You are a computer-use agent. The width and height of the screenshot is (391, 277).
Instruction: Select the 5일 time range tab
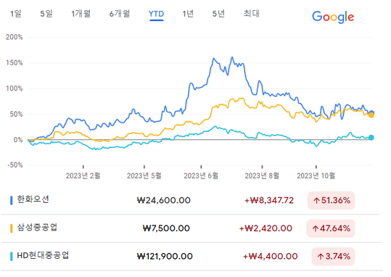[46, 14]
